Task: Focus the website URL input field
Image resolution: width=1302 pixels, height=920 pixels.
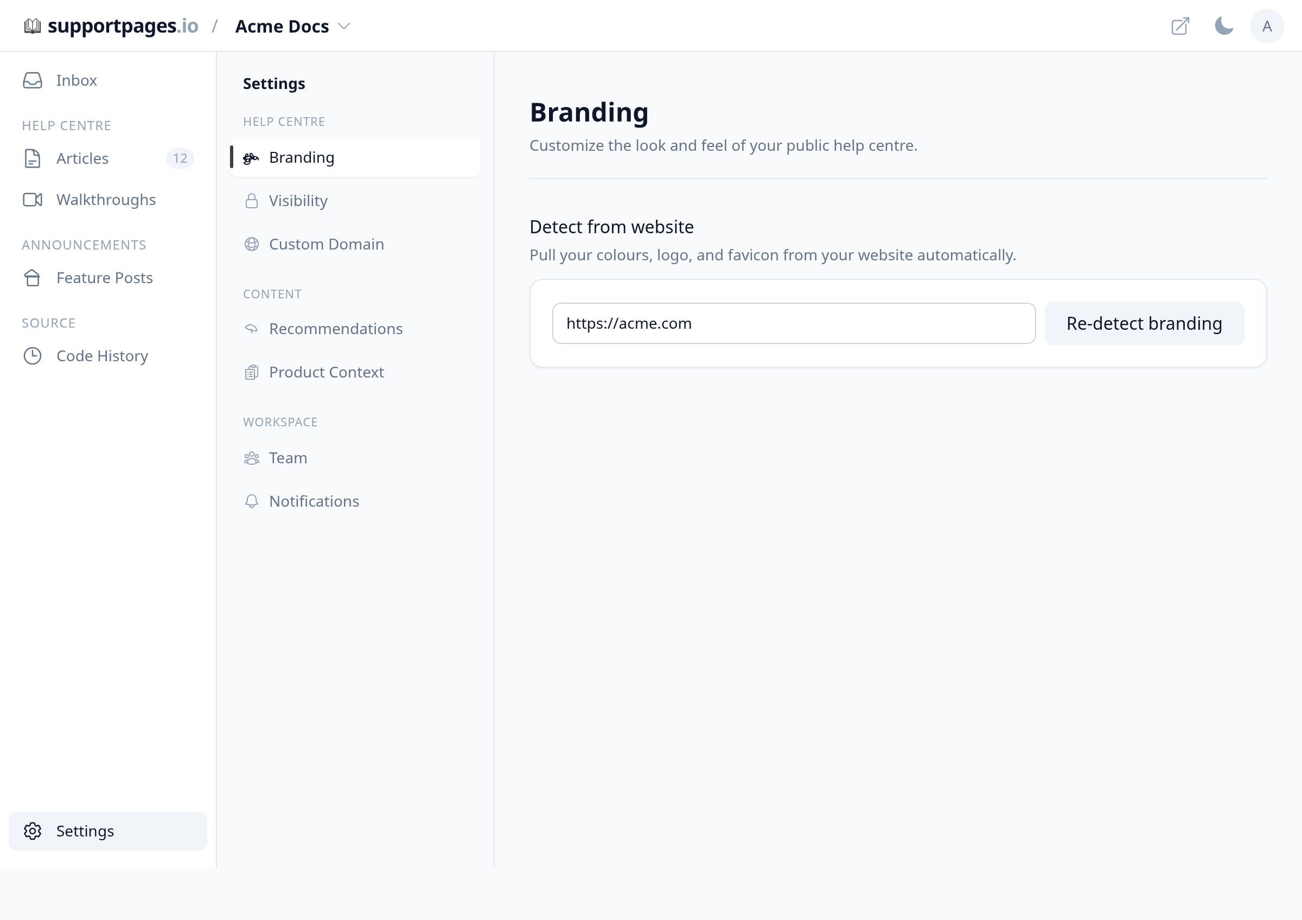Action: coord(794,324)
